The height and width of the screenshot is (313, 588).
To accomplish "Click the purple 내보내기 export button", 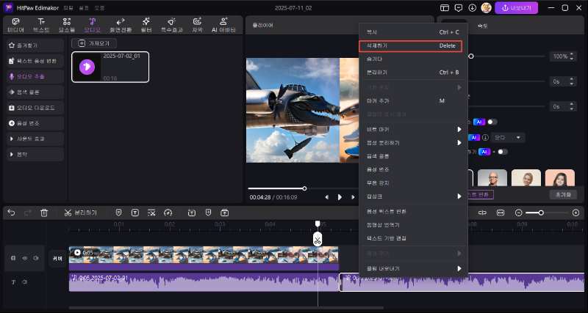I will tap(517, 8).
